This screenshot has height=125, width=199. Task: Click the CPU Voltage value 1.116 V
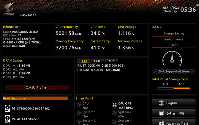(x=126, y=33)
